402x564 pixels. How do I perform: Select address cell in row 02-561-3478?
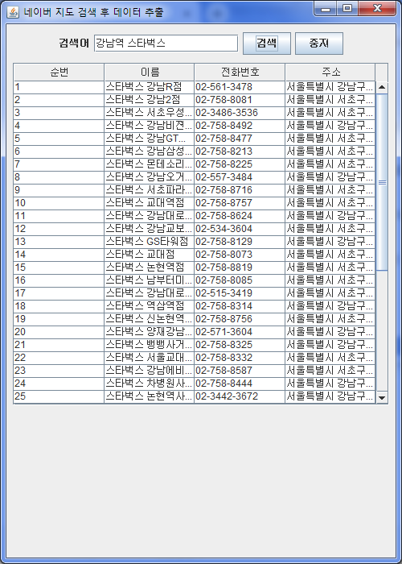[x=330, y=87]
